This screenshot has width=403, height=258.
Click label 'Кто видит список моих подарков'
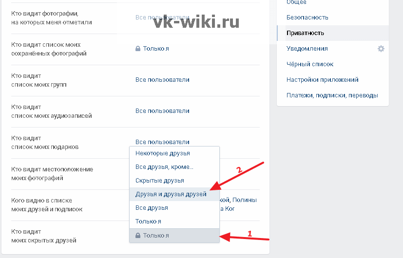(x=45, y=143)
